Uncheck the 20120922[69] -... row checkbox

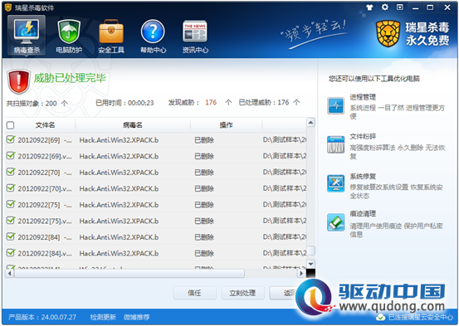pos(11,139)
